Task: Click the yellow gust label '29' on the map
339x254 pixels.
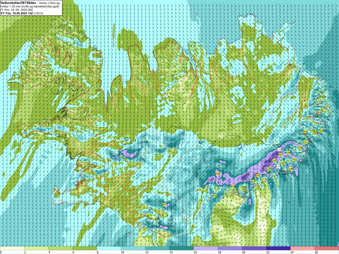Action: (x=291, y=169)
